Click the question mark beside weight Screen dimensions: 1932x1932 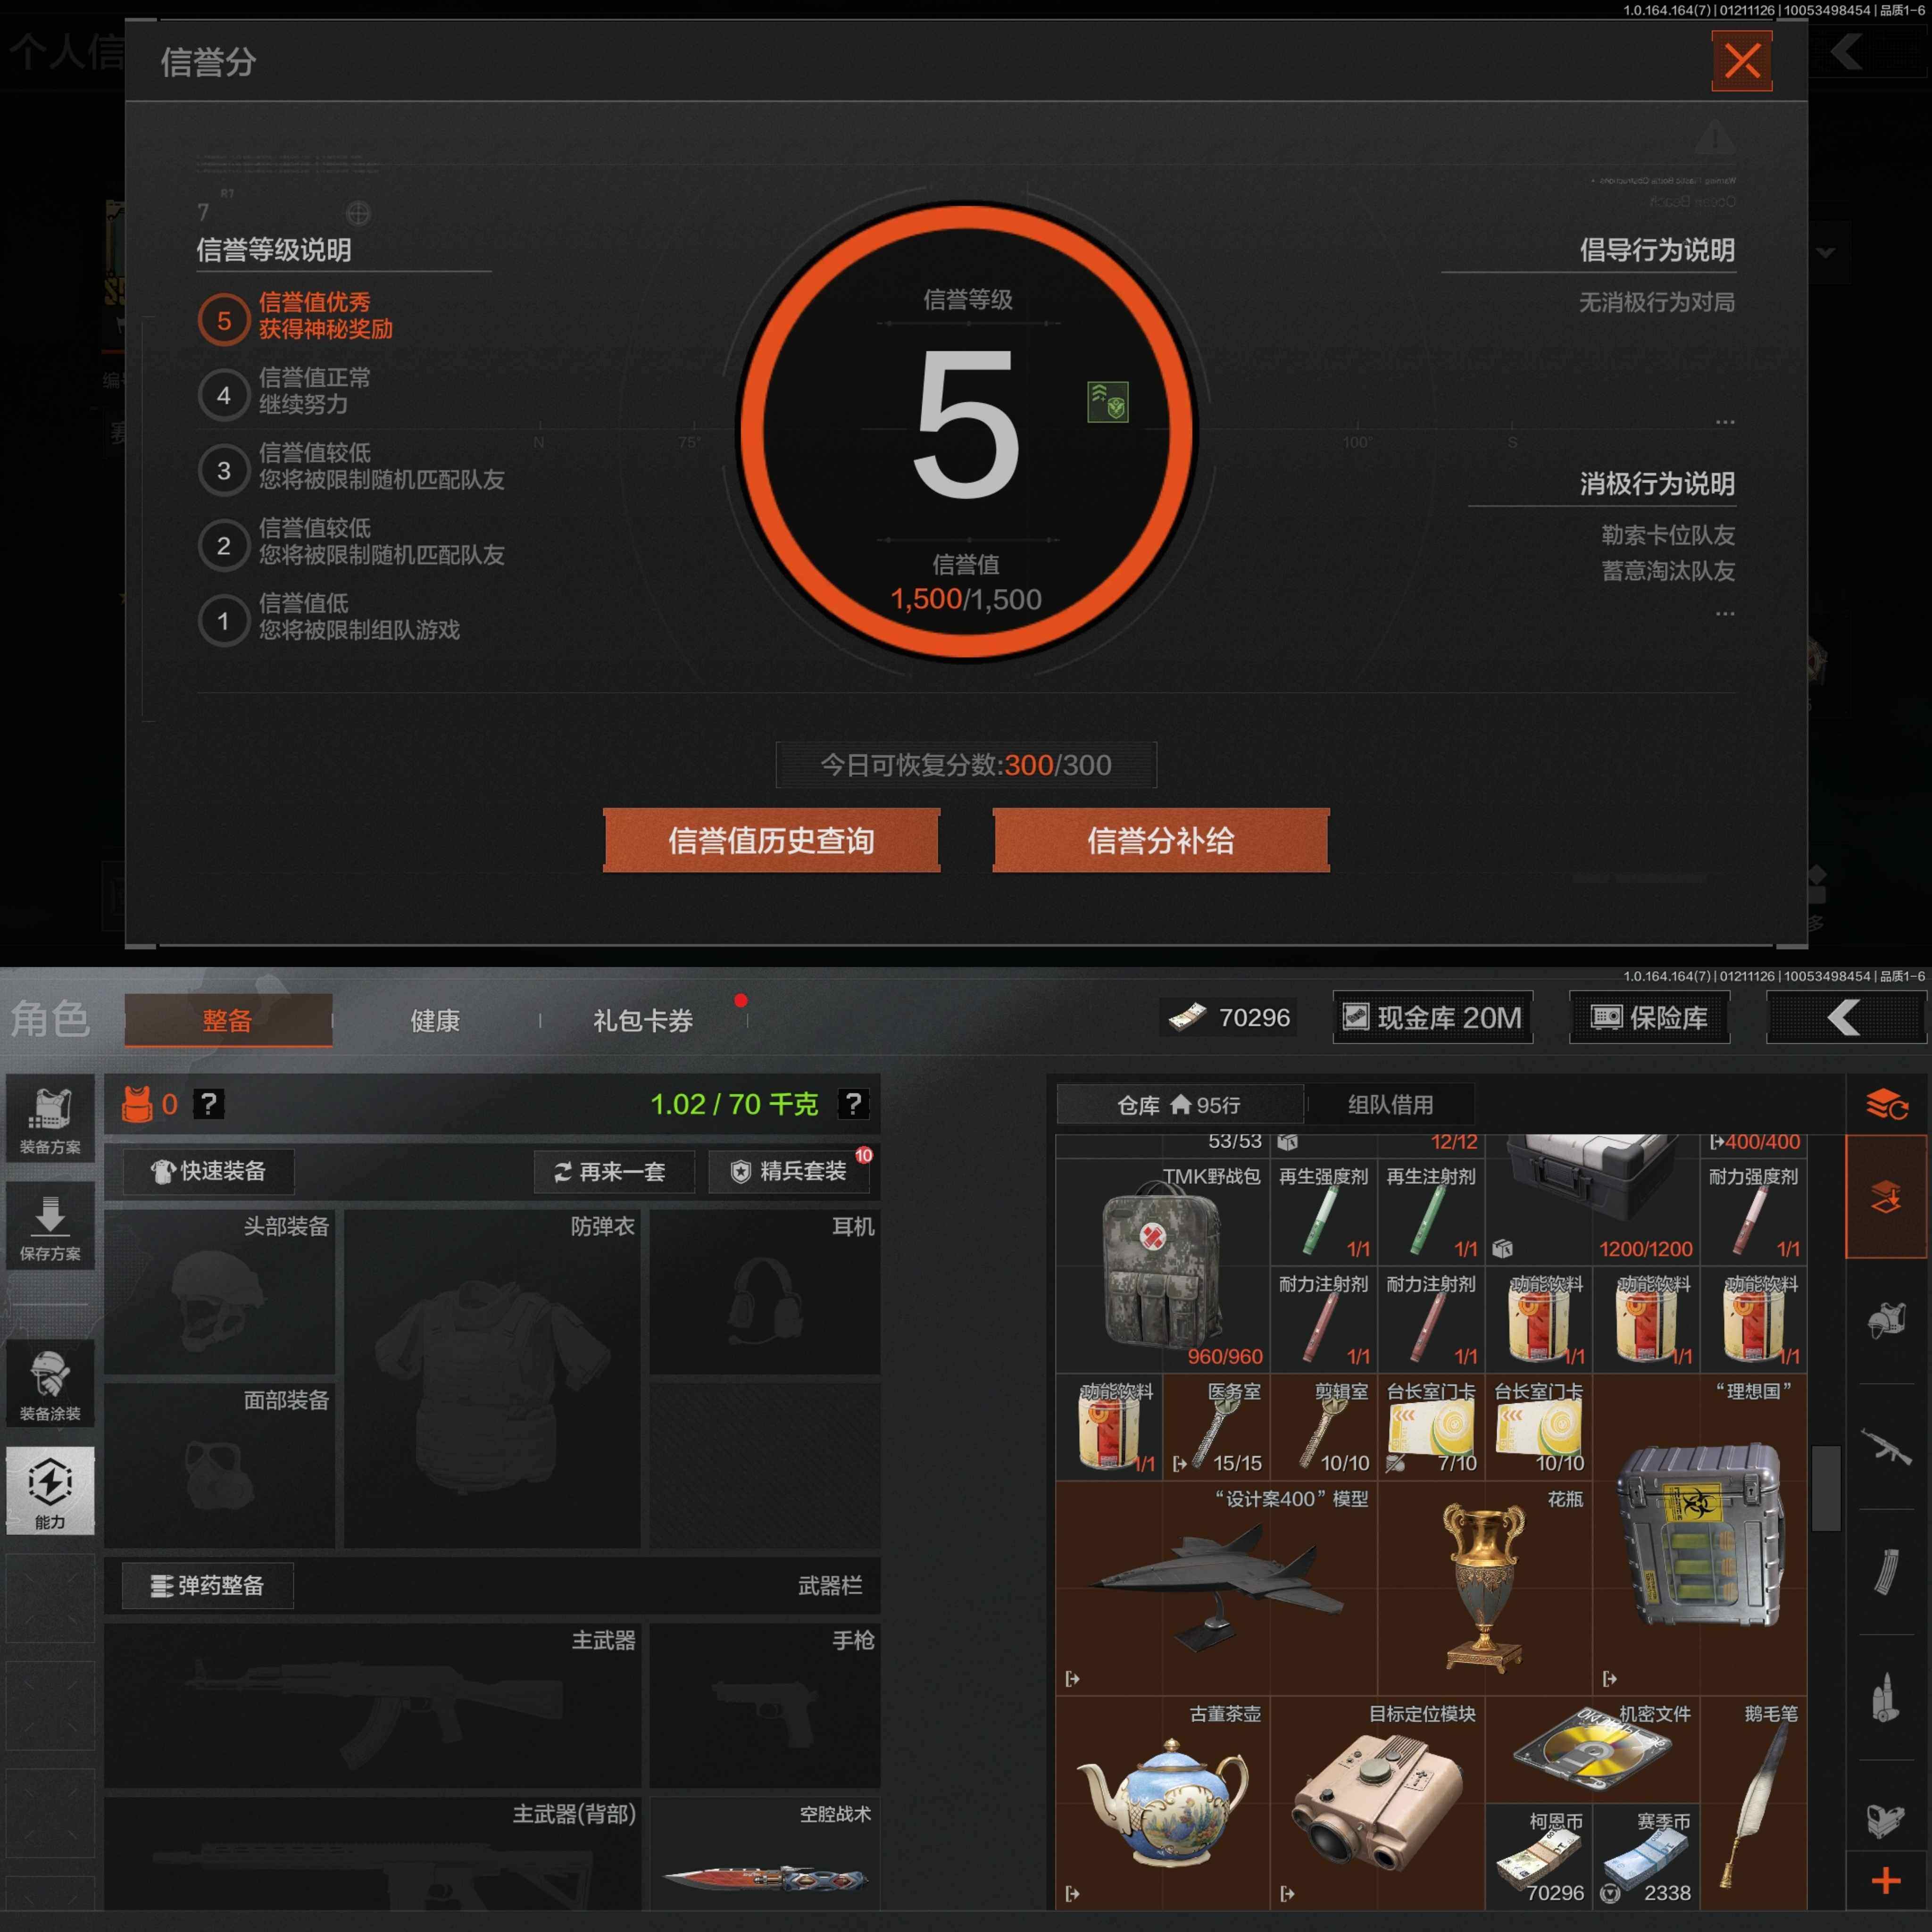click(x=853, y=1104)
